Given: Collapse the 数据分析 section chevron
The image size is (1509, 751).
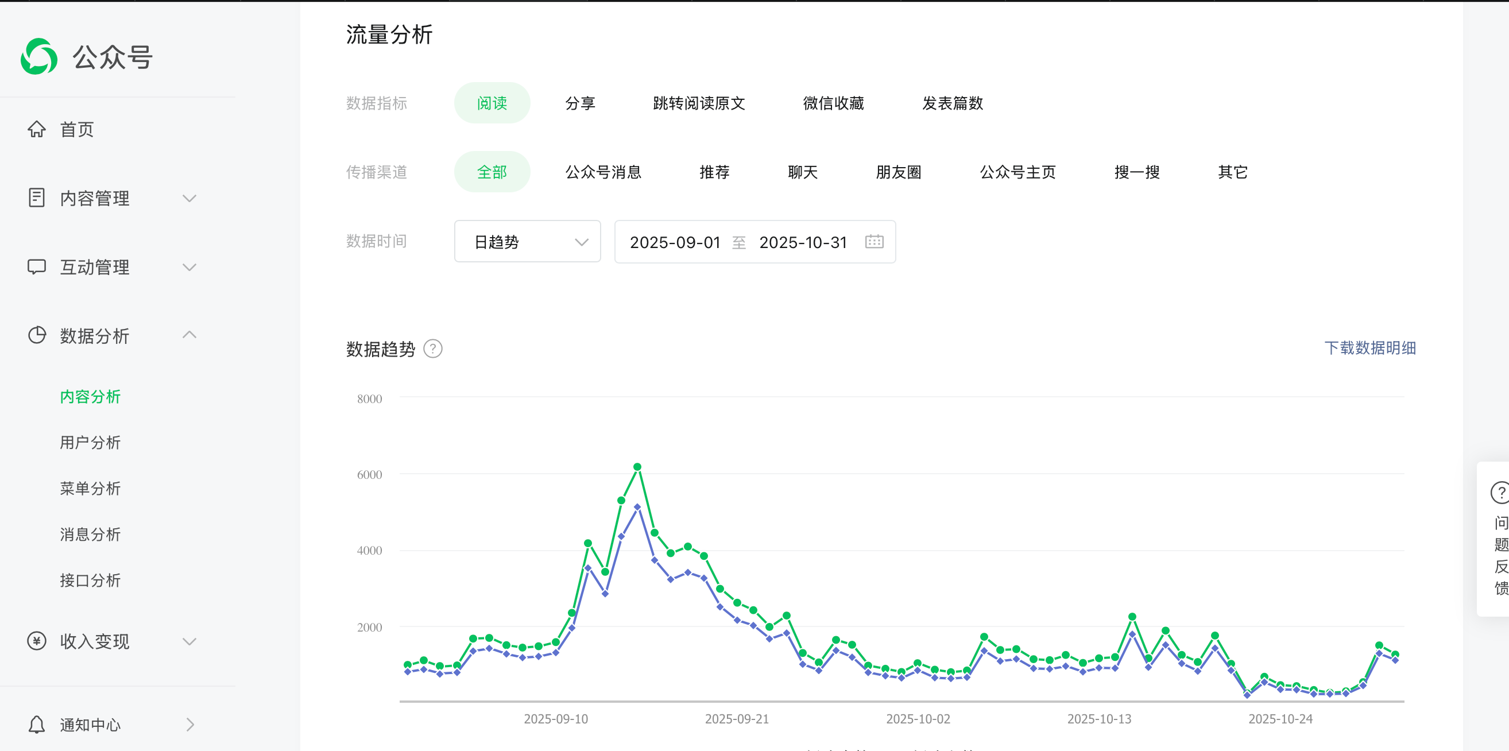Looking at the screenshot, I should pos(189,335).
